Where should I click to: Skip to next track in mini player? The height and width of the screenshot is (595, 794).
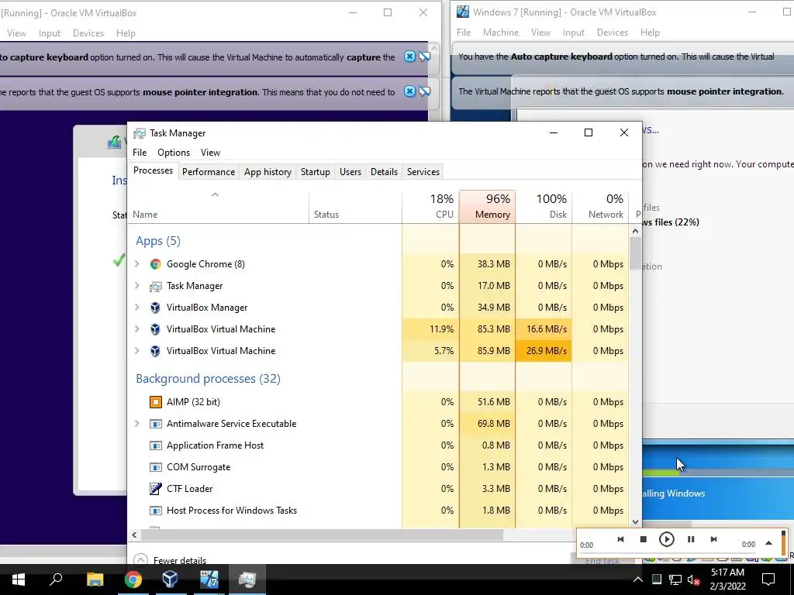713,539
